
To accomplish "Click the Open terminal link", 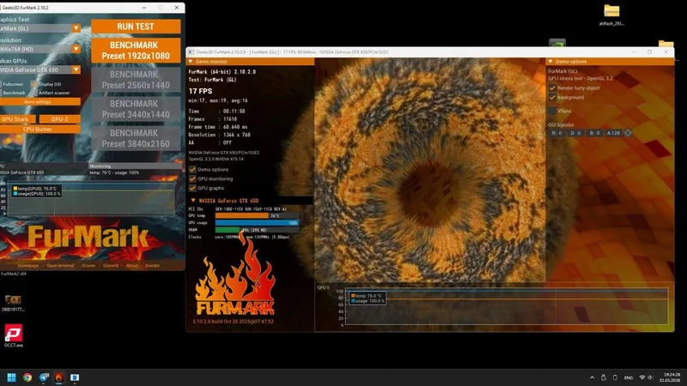I will [60, 266].
